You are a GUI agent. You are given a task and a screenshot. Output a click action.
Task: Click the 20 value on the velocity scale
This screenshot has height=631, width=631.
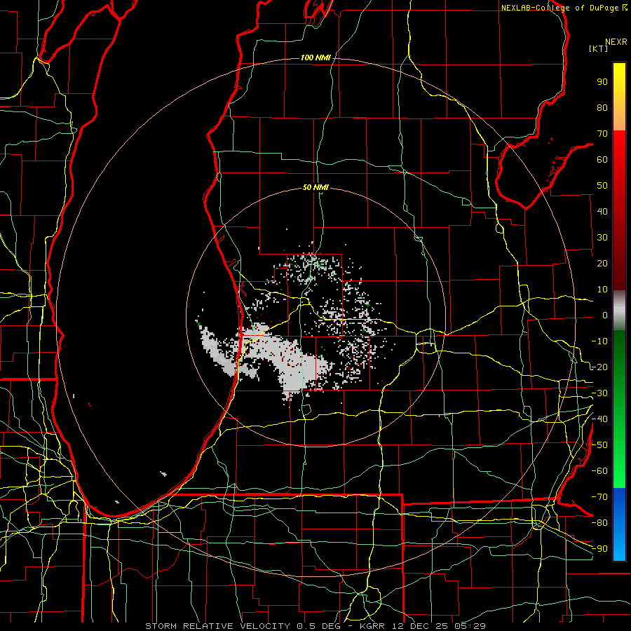602,263
